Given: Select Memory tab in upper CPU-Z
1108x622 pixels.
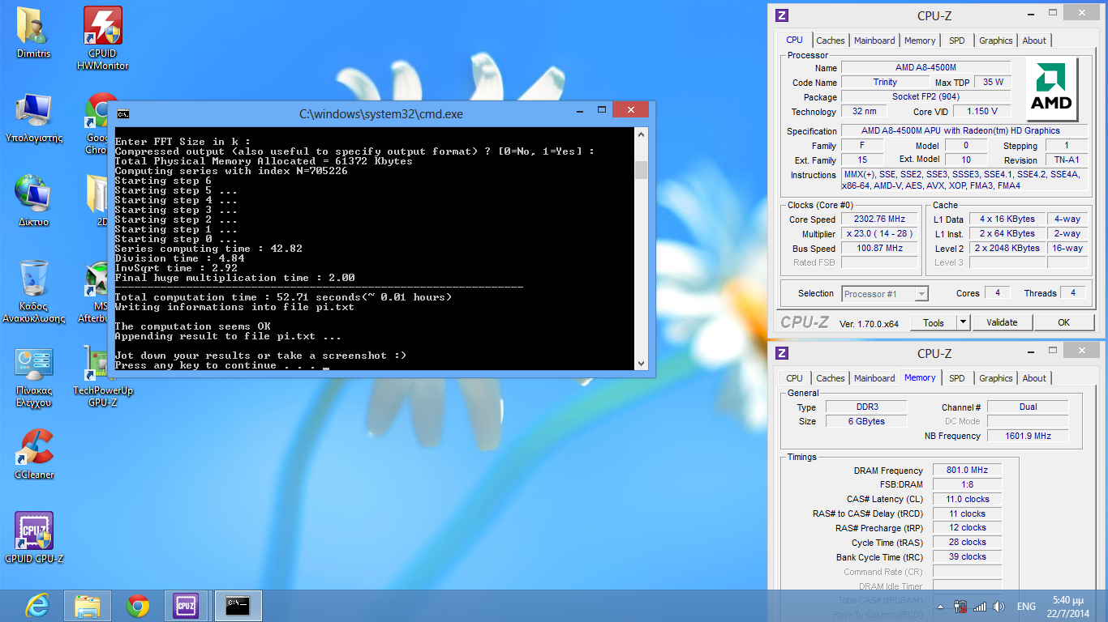Looking at the screenshot, I should pyautogui.click(x=920, y=40).
